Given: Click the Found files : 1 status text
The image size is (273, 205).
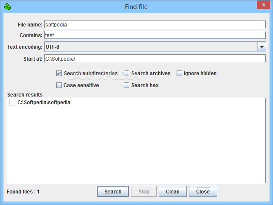Looking at the screenshot, I should (x=23, y=192).
